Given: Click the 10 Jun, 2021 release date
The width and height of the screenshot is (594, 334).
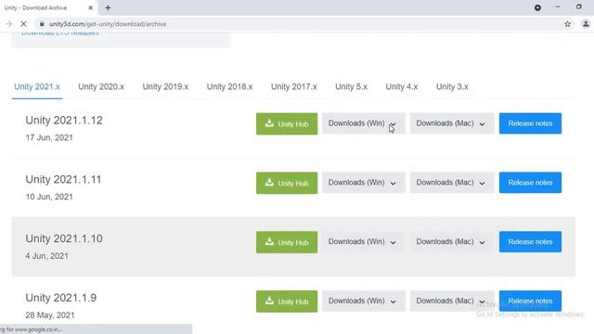Looking at the screenshot, I should [49, 197].
